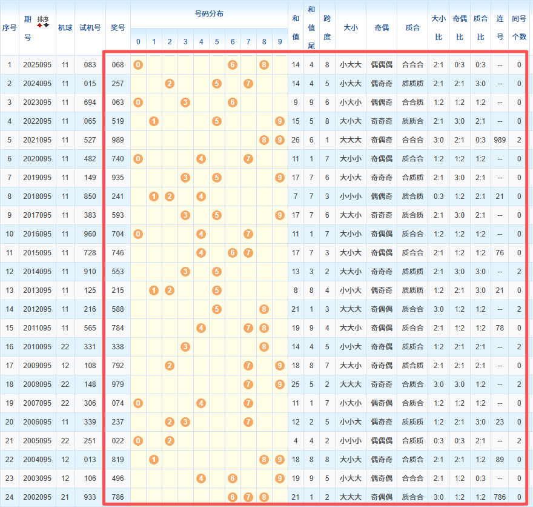Viewport: 533px width, 507px height.
Task: Click the 跨度 column header
Action: point(327,27)
